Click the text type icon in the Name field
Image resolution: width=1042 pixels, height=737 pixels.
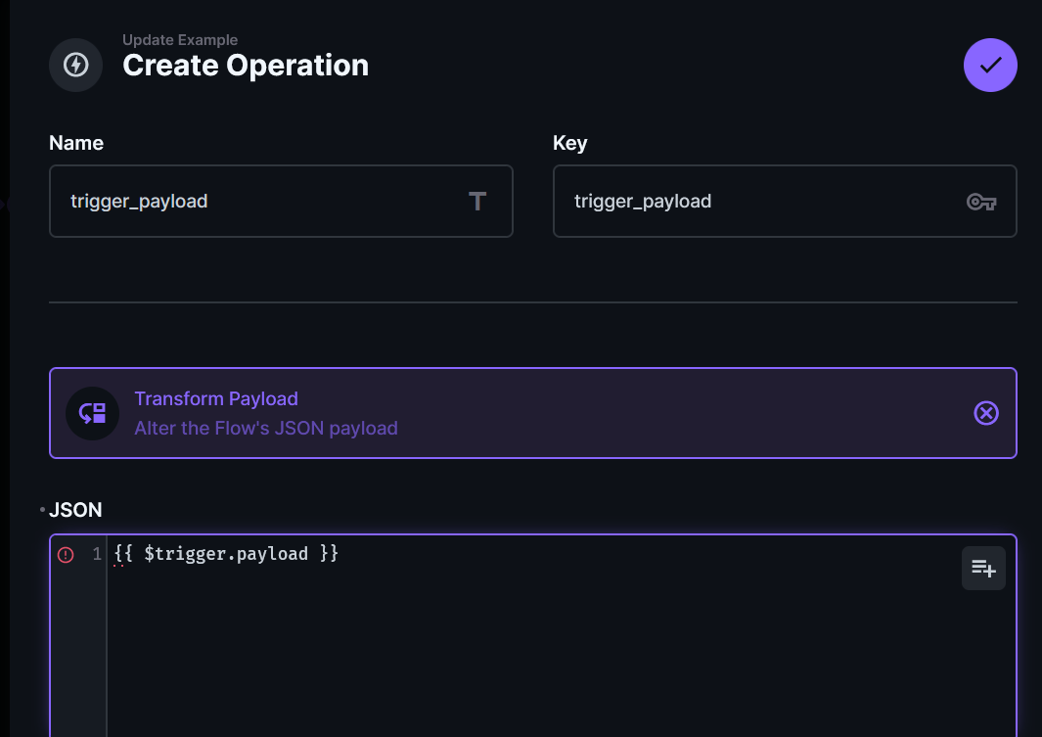(x=477, y=201)
